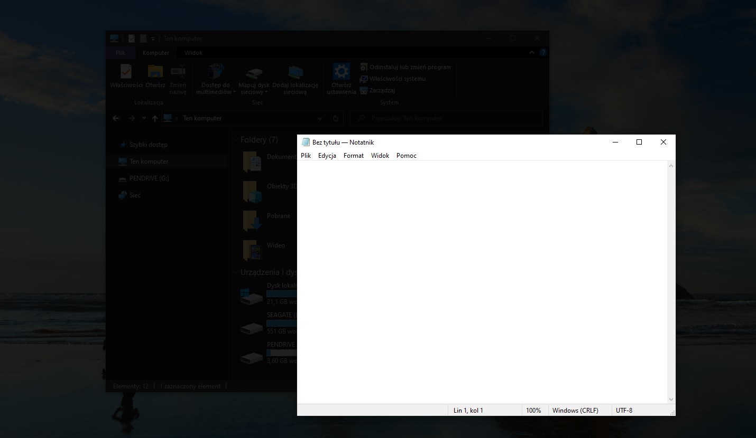Viewport: 756px width, 438px height.
Task: Open the recent locations dropdown arrow
Action: coord(144,118)
